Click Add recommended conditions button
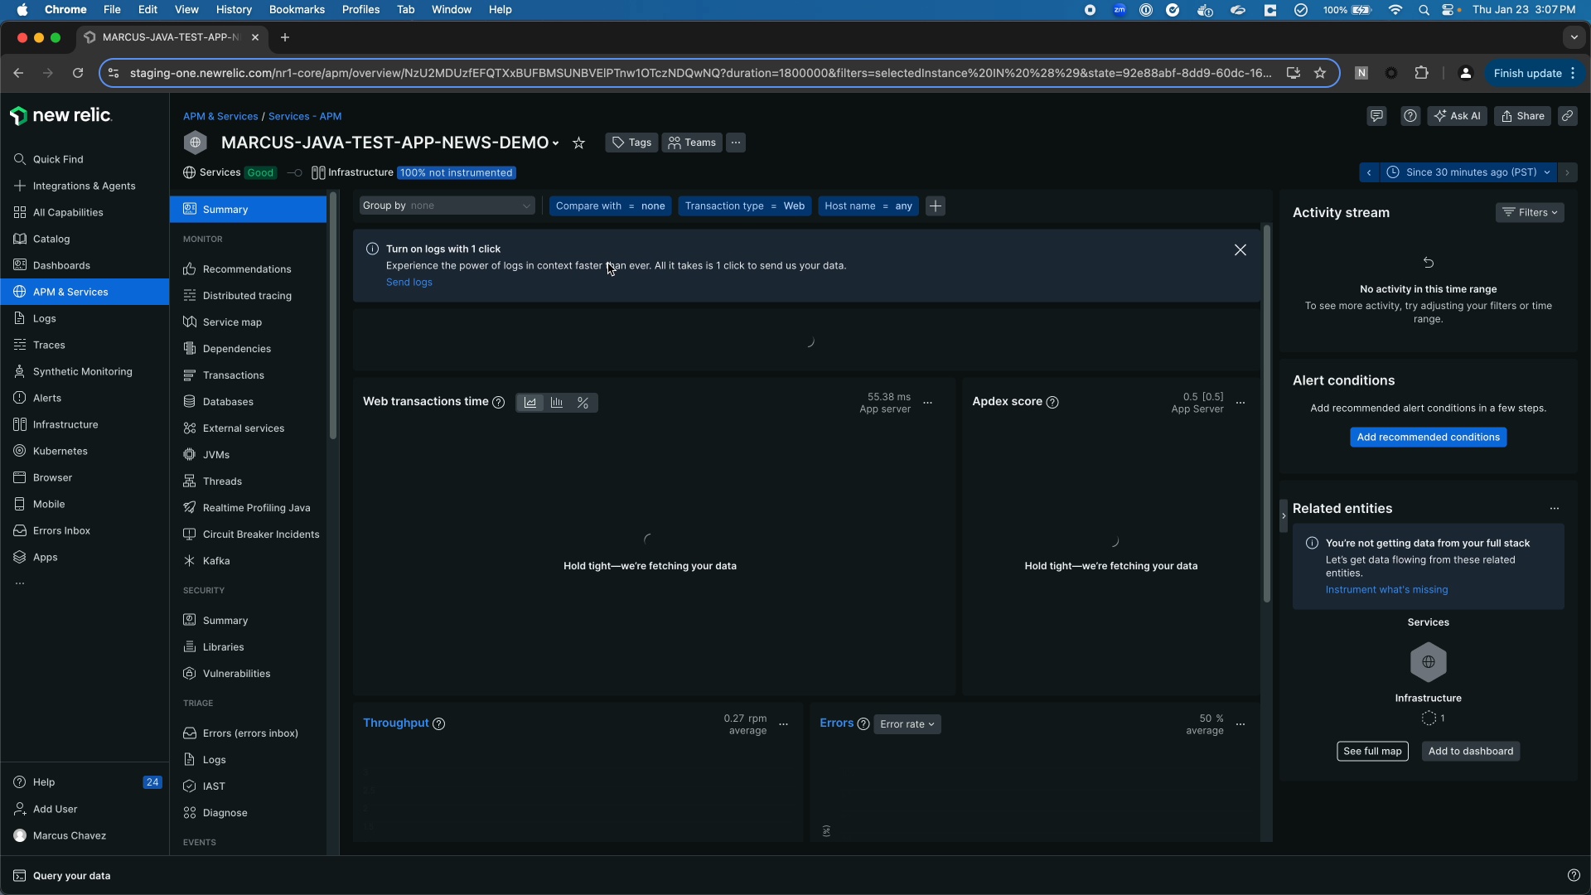1591x895 pixels. (1428, 438)
